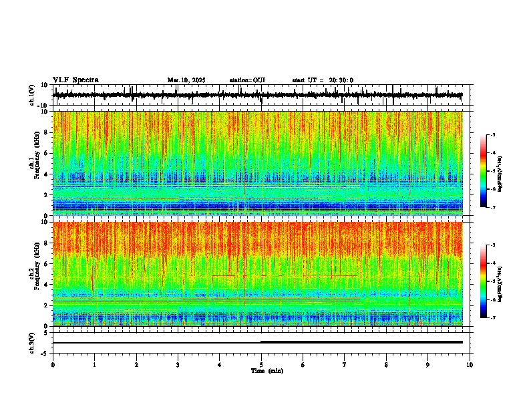Viewport: 529px width, 409px height.
Task: Click time axis tick label 7
Action: pyautogui.click(x=345, y=365)
